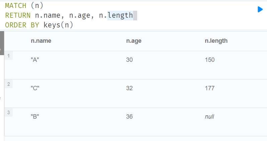Select row number 2 marker
The width and height of the screenshot is (267, 141).
(9, 84)
